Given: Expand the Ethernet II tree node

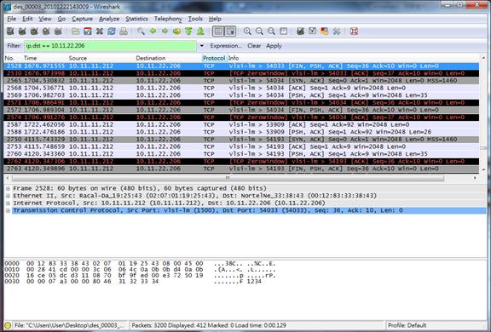Looking at the screenshot, I should [x=9, y=196].
